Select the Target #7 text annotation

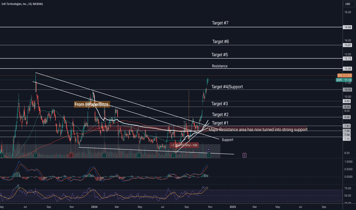[x=220, y=23]
